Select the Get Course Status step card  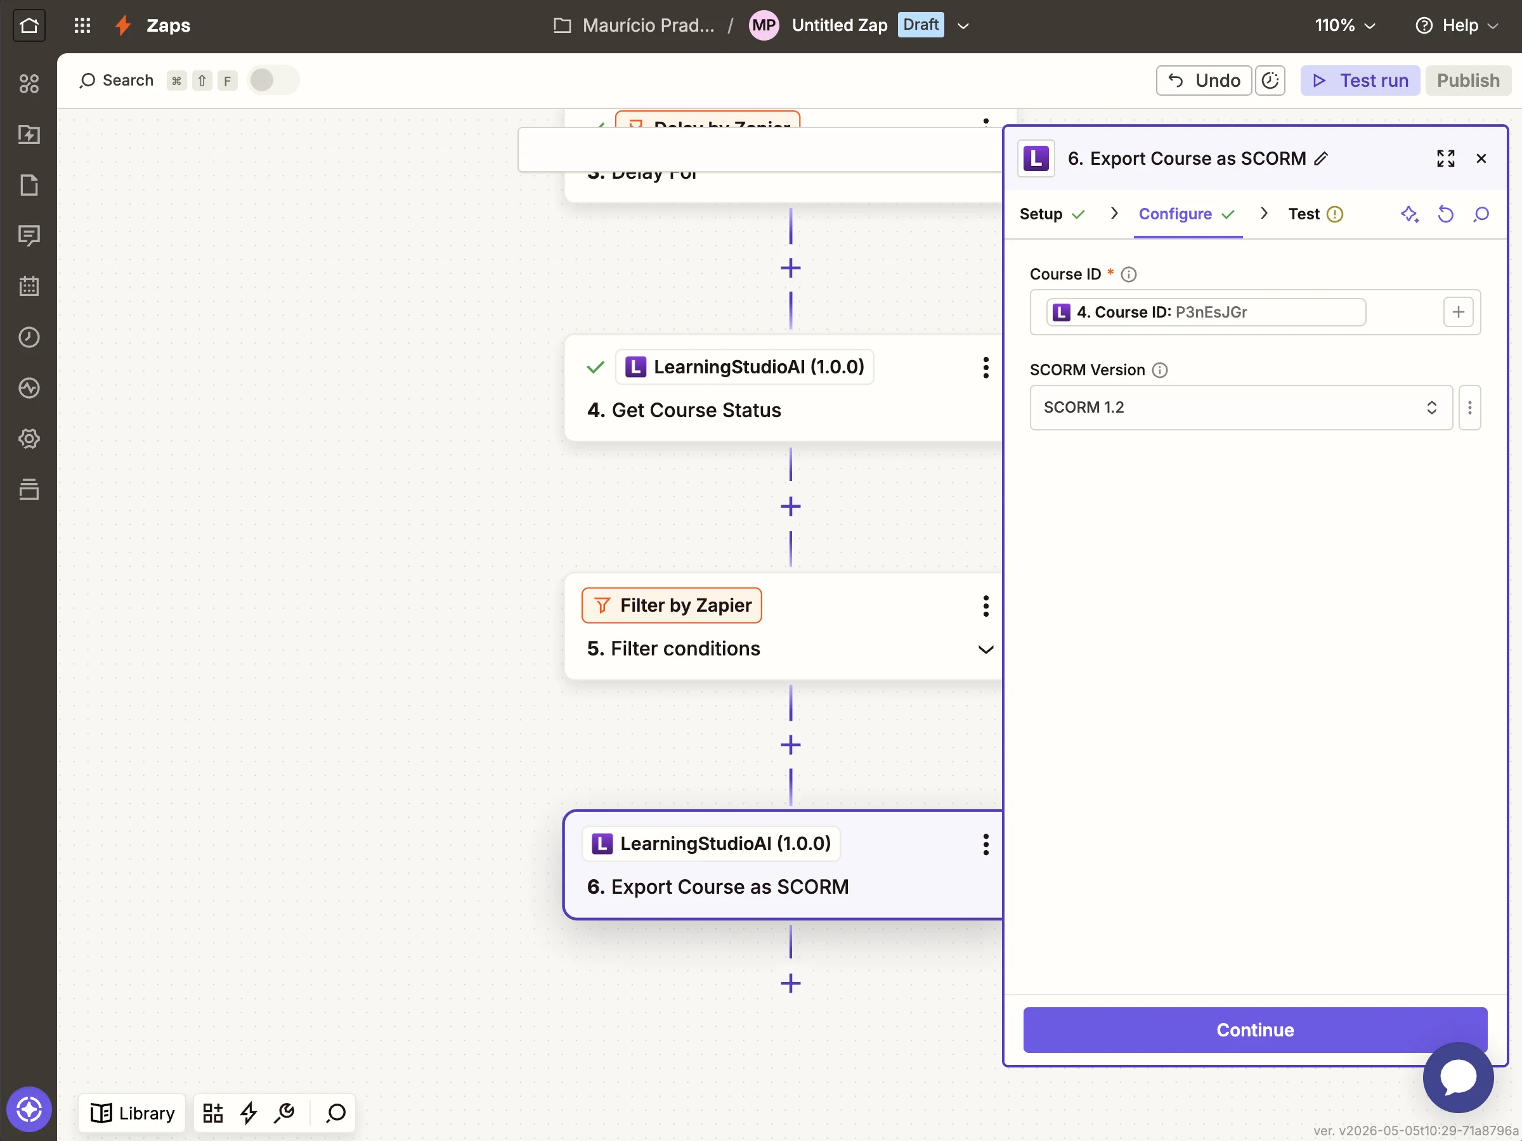click(783, 389)
